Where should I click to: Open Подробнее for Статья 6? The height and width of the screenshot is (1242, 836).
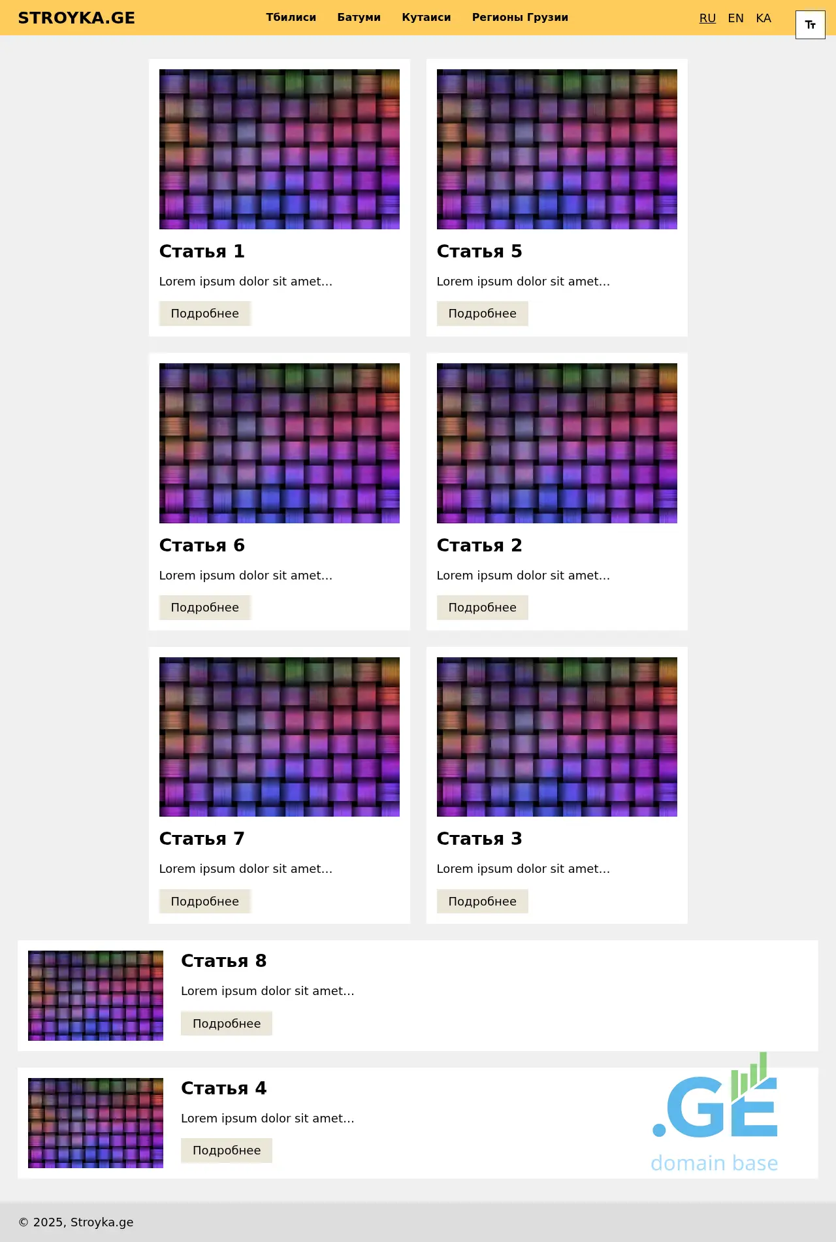point(204,608)
